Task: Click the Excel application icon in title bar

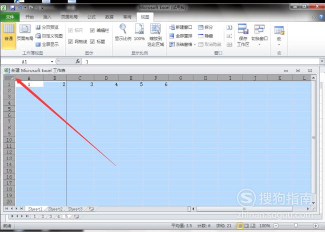Action: click(x=3, y=8)
